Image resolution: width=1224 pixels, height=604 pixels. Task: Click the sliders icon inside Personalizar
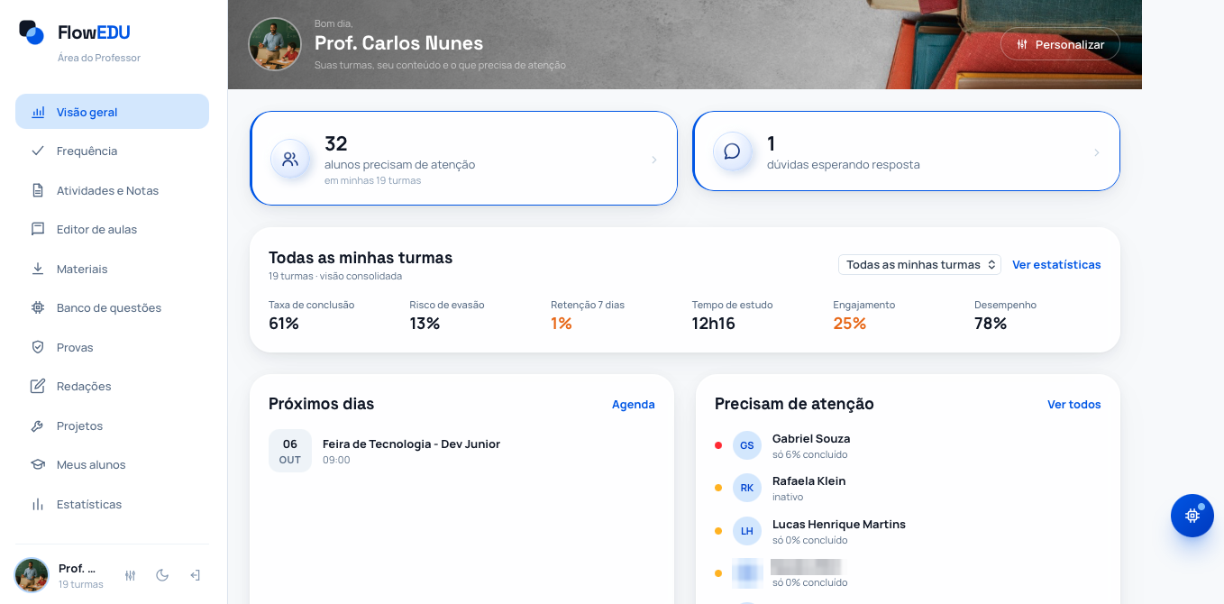[x=1022, y=44]
